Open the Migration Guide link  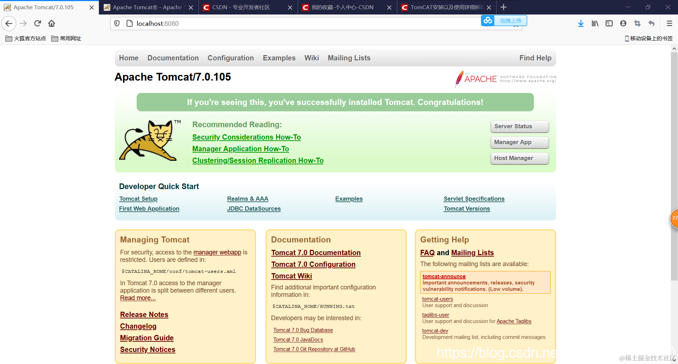(x=147, y=338)
